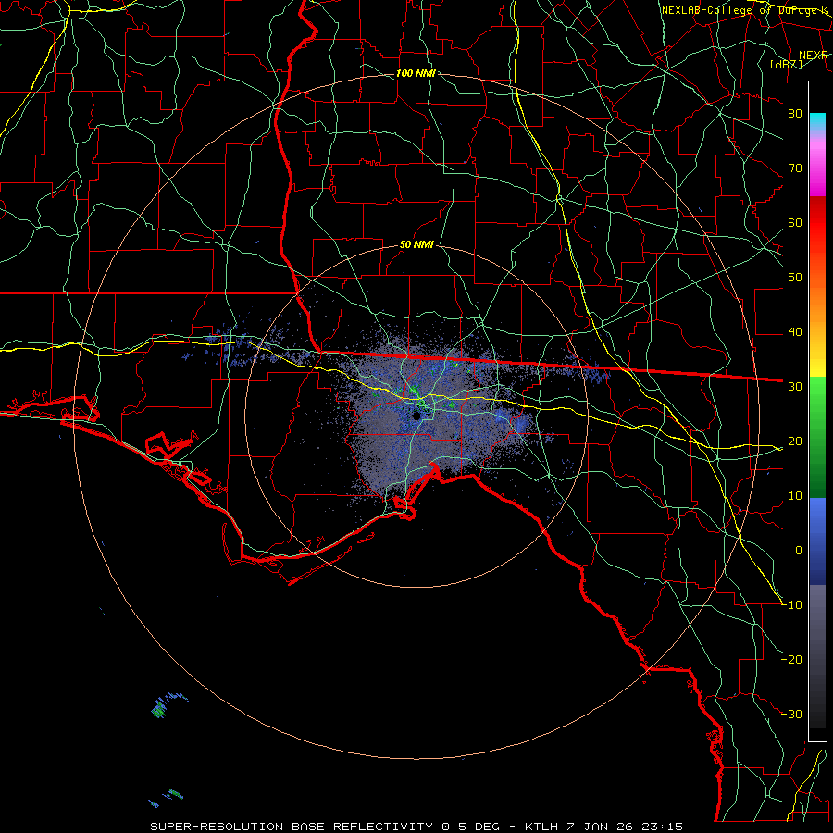Click the cyan top band of the color bar
The width and height of the screenshot is (833, 833).
click(817, 120)
